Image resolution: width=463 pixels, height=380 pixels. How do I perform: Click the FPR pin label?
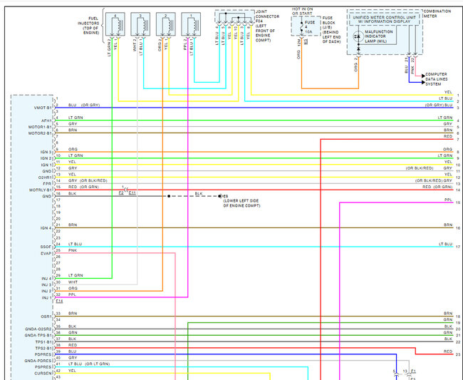coord(47,184)
